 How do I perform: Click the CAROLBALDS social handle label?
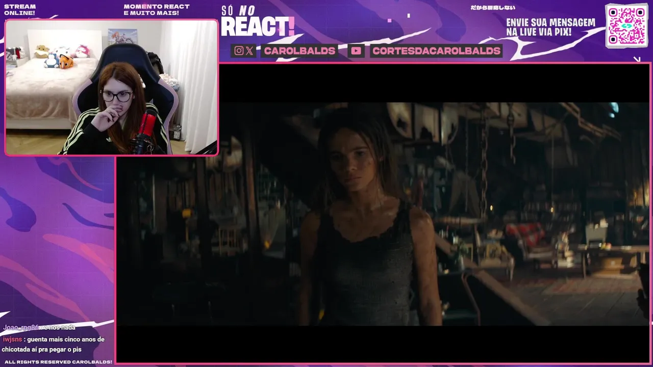pos(299,51)
